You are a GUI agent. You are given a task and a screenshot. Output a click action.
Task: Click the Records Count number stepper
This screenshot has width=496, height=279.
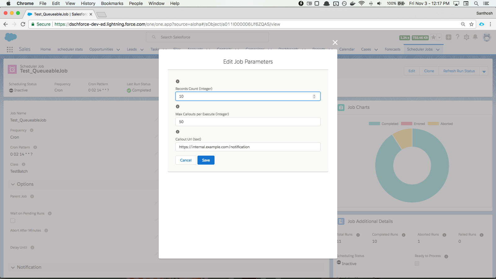point(314,96)
